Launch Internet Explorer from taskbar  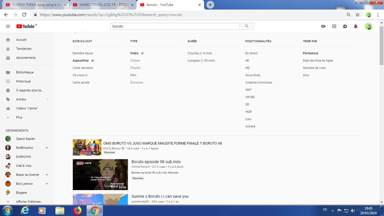tap(25, 211)
